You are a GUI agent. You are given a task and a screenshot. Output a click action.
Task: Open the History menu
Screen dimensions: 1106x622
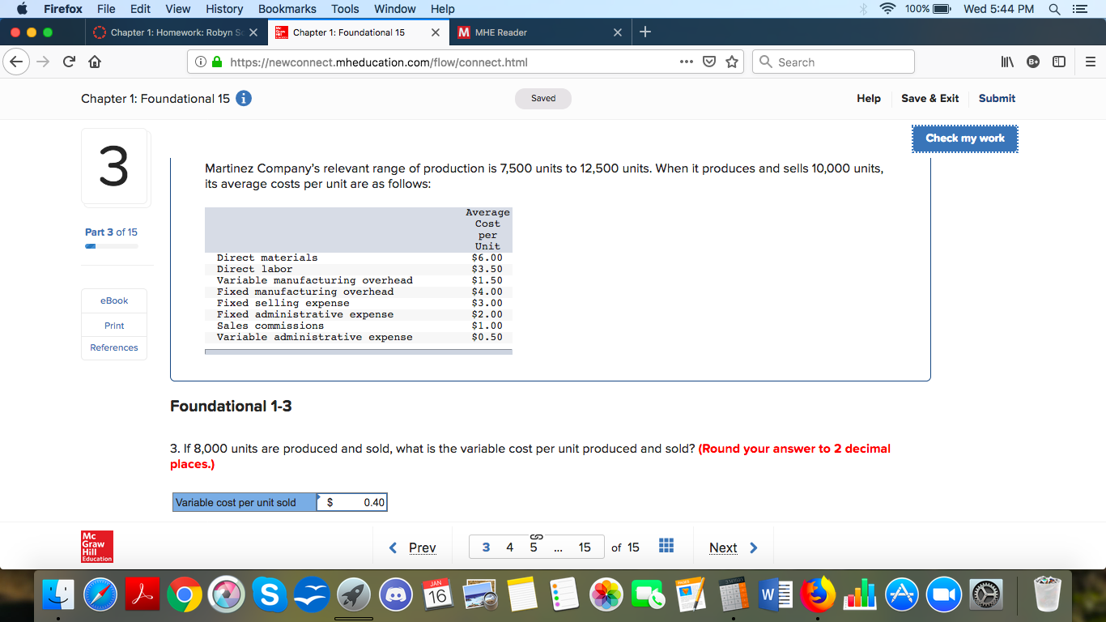point(224,9)
